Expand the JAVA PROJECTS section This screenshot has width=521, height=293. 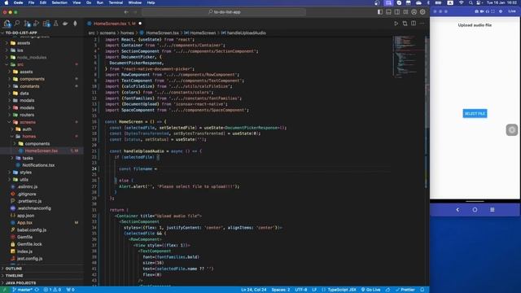click(x=20, y=283)
